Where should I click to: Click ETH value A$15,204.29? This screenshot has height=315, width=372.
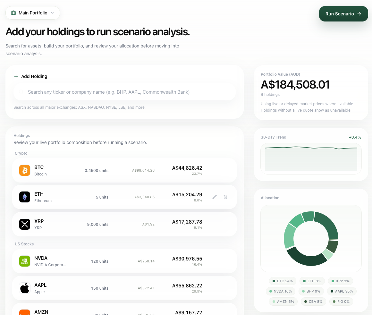coord(187,195)
